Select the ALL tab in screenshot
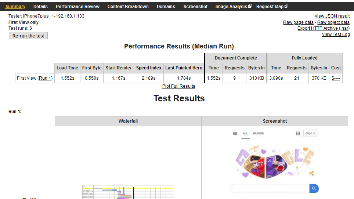The height and width of the screenshot is (199, 354). (245, 133)
